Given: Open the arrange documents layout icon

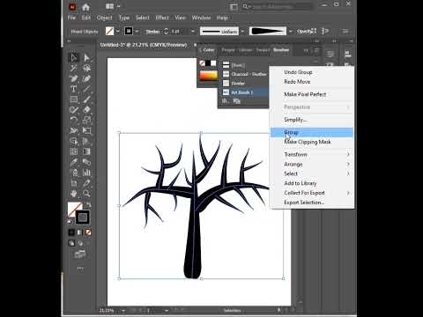Looking at the screenshot, I should [x=109, y=6].
